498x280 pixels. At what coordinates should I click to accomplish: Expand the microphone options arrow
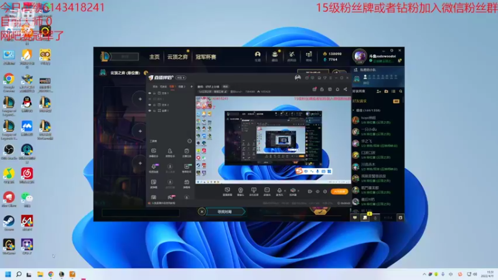pyautogui.click(x=284, y=191)
